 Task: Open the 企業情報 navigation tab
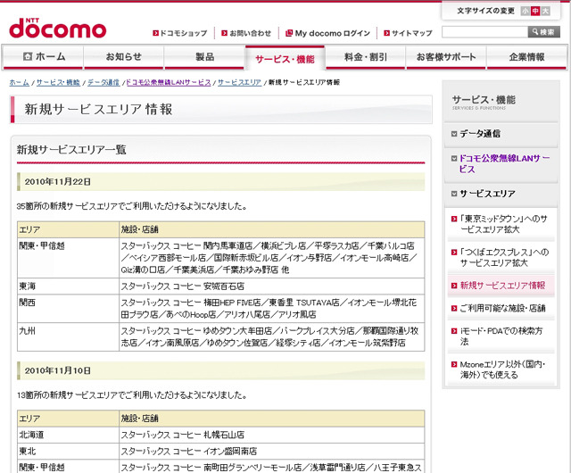[526, 57]
